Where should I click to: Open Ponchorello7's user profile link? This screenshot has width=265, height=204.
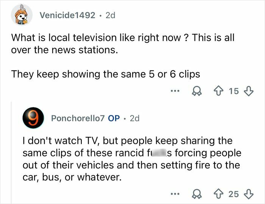78,118
